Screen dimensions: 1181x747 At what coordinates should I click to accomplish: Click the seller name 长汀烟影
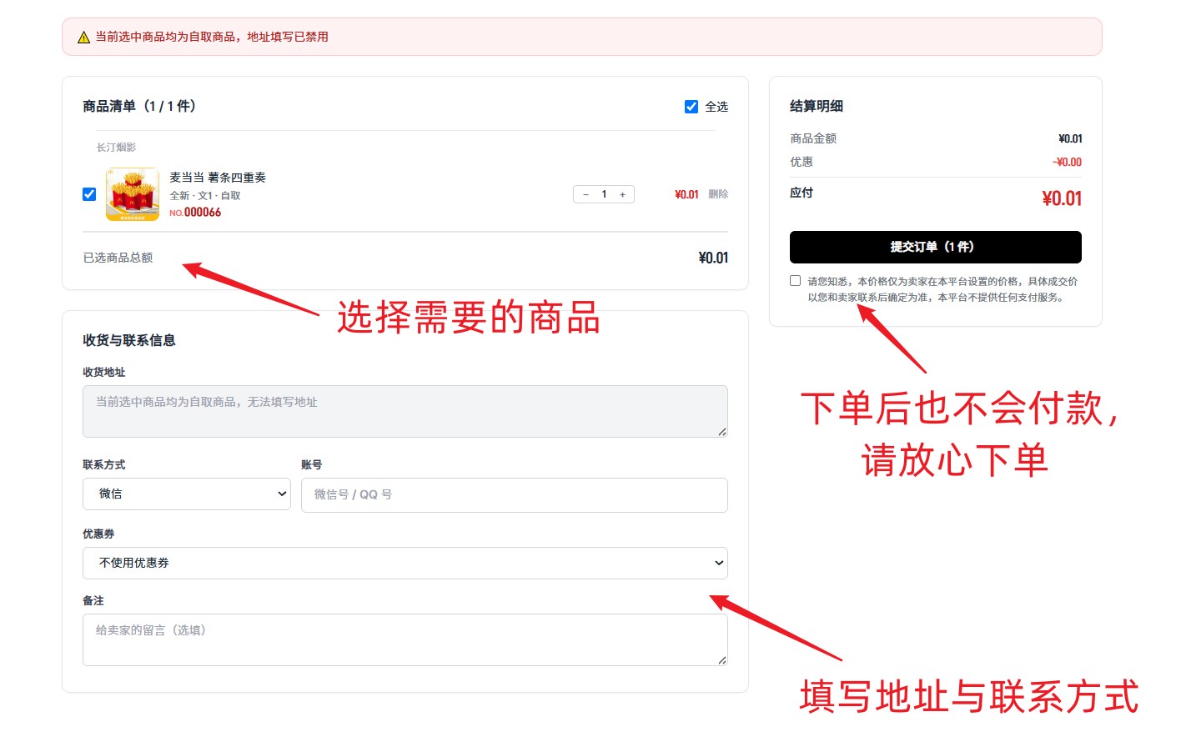116,148
